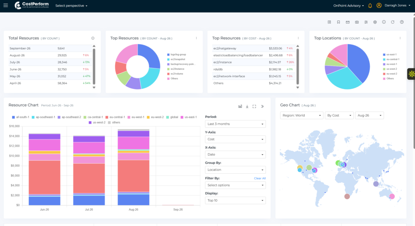Image resolution: width=415 pixels, height=226 pixels.
Task: Click the Clear All filter link
Action: [260, 178]
